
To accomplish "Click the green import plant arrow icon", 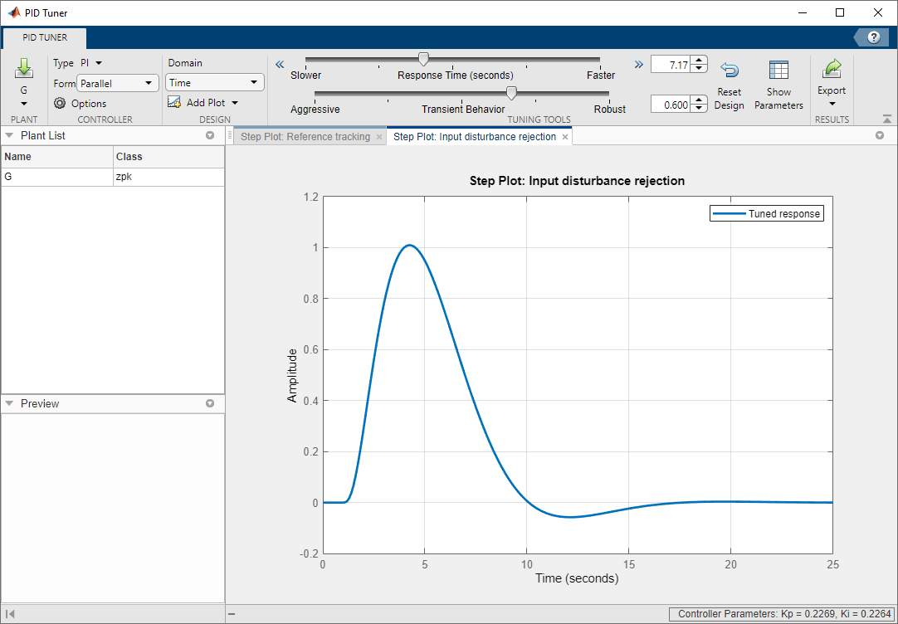I will click(23, 69).
